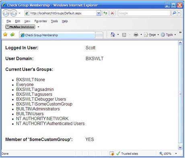
Task: Click 'NT AUTHORITY\Authenticated Users' entry
Action: 50,123
